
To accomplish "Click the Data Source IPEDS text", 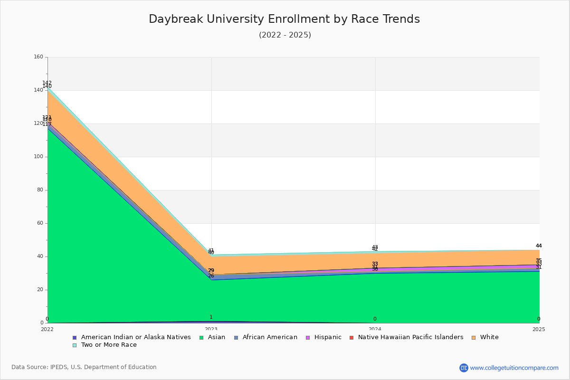I will pyautogui.click(x=84, y=367).
